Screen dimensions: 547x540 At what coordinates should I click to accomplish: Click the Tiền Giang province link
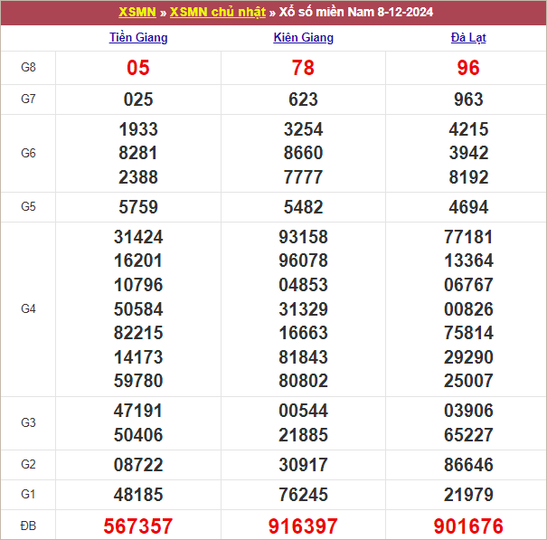click(138, 38)
